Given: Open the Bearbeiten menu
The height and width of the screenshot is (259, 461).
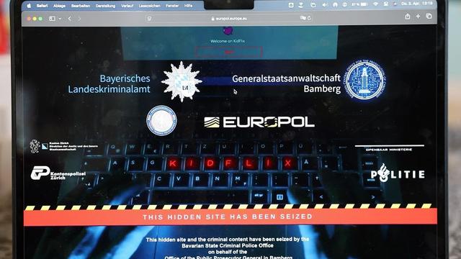Looking at the screenshot, I should (81, 6).
